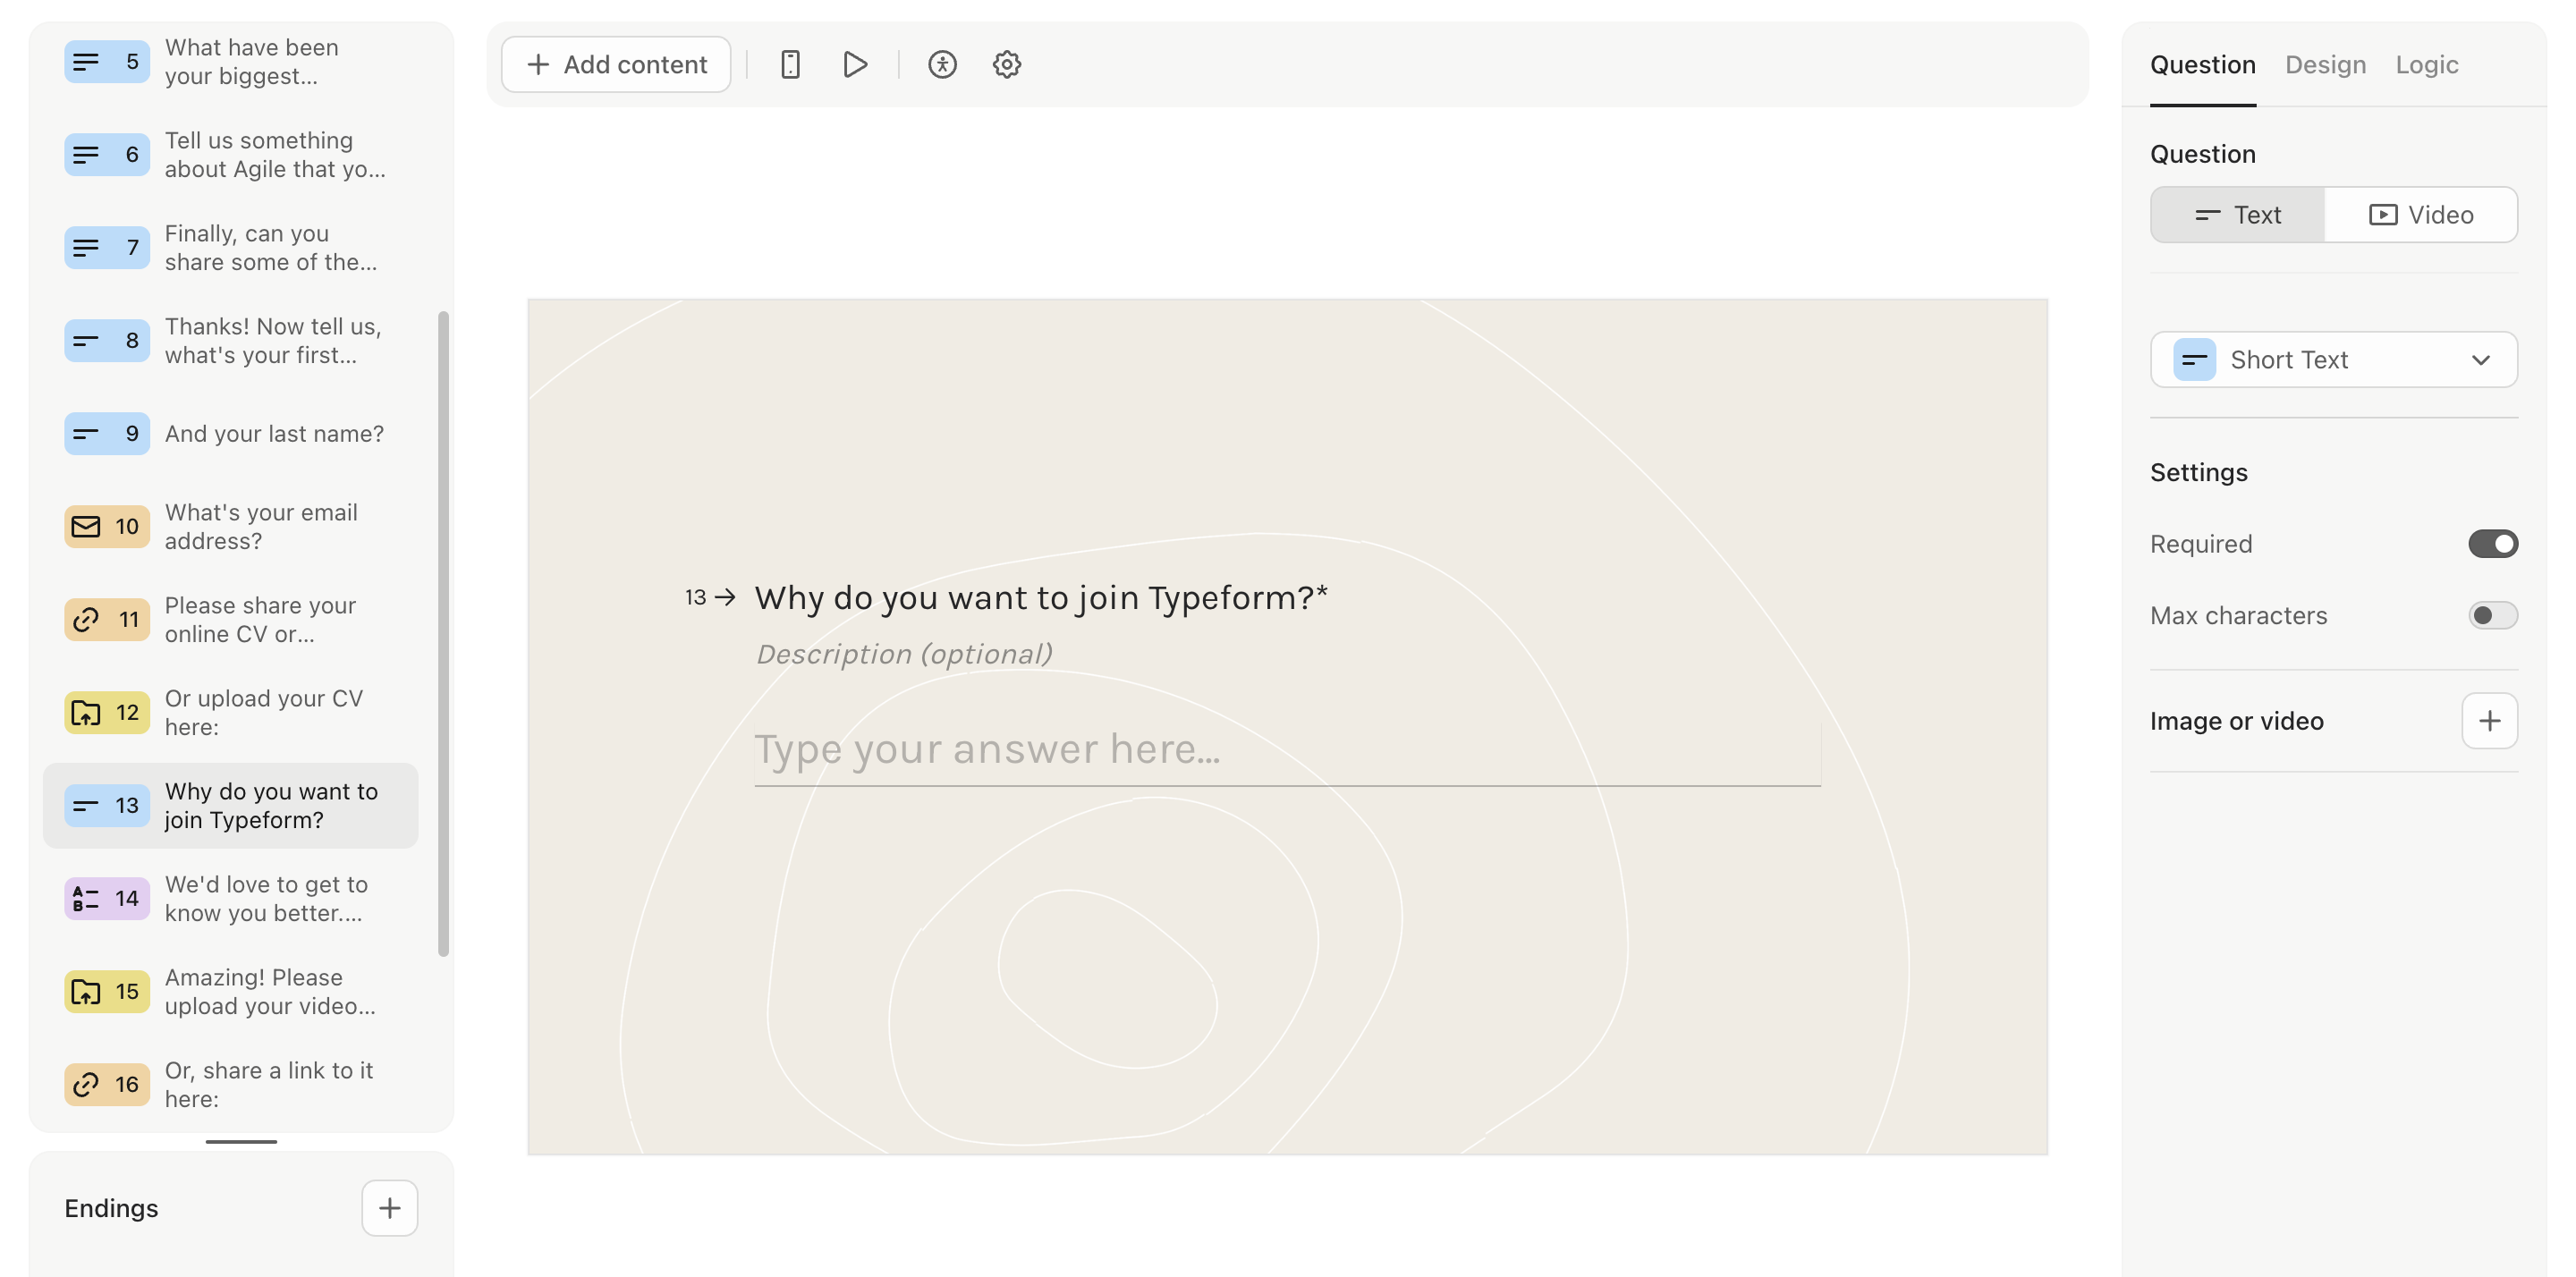2576x1277 pixels.
Task: Click the 'Type your answer here...' field
Action: [1287, 750]
